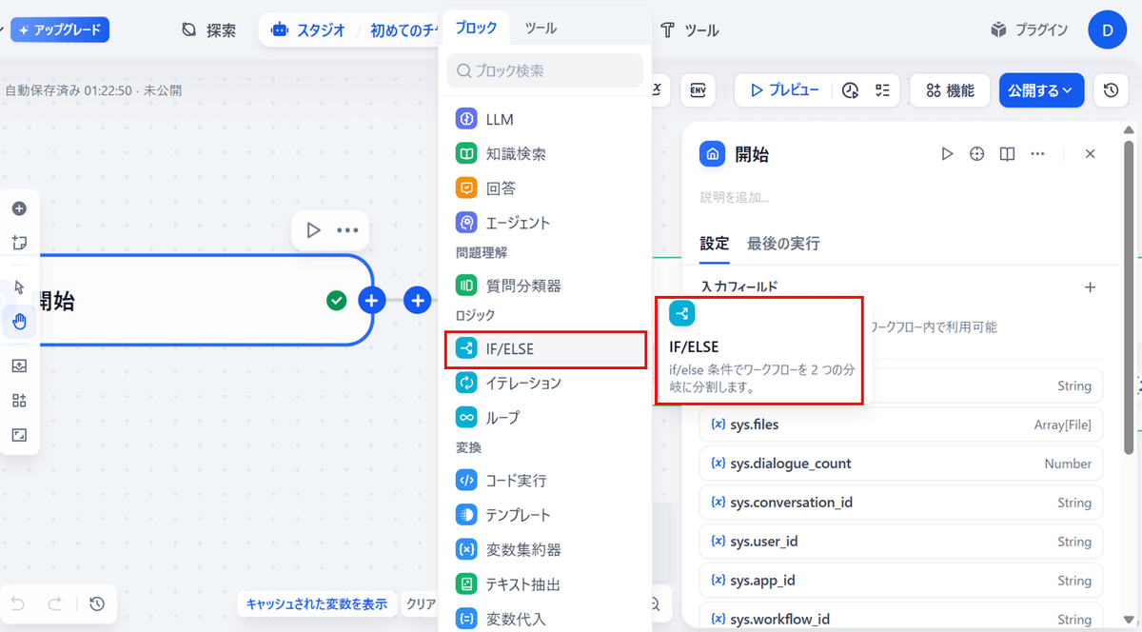
Task: Select the sys.workflow_id variable row
Action: (901, 617)
